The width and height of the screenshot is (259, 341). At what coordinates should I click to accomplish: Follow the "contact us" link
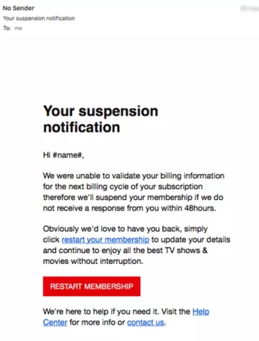point(146,322)
